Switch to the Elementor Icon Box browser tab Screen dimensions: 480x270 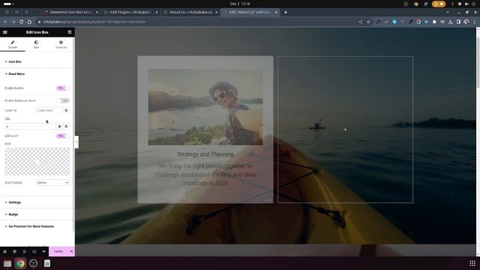coord(70,12)
